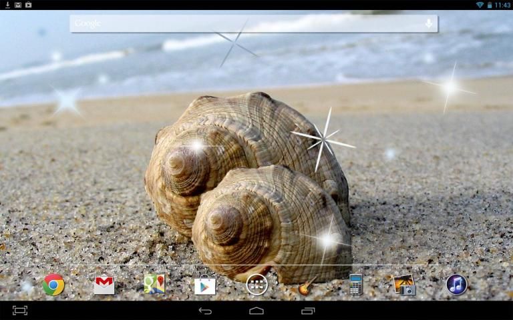Viewport: 513px width, 320px height.
Task: Open the app drawer
Action: 256,285
